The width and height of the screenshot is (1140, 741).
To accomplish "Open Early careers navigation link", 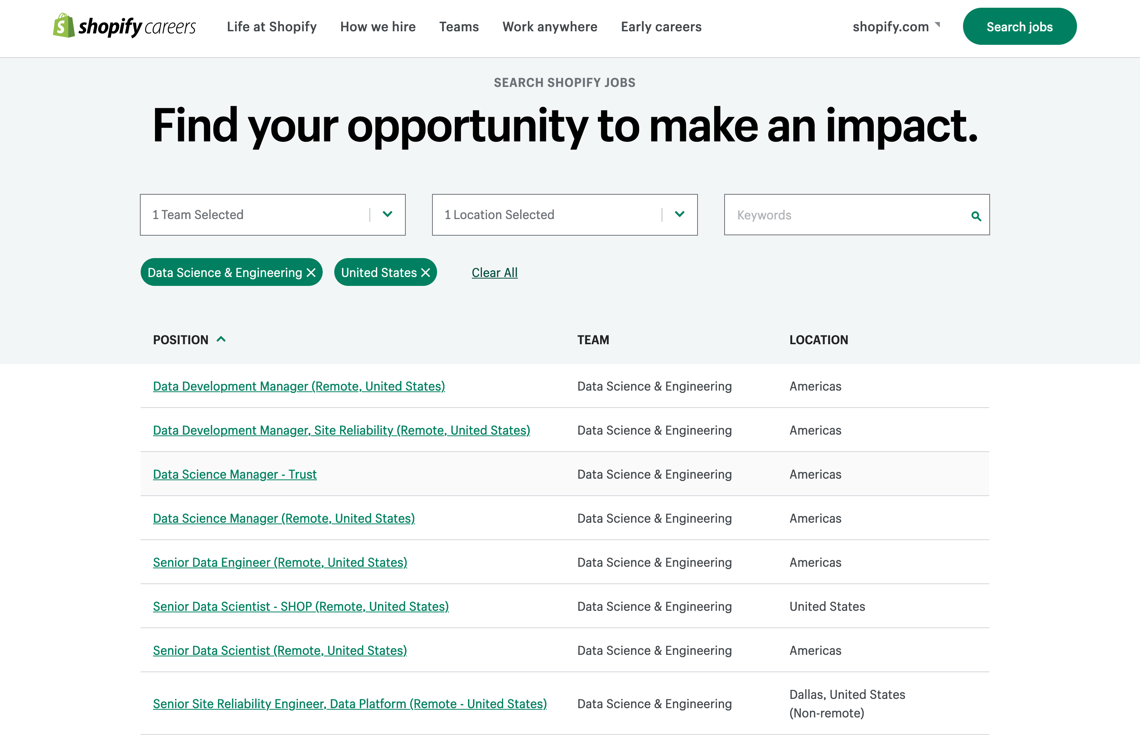I will [661, 27].
